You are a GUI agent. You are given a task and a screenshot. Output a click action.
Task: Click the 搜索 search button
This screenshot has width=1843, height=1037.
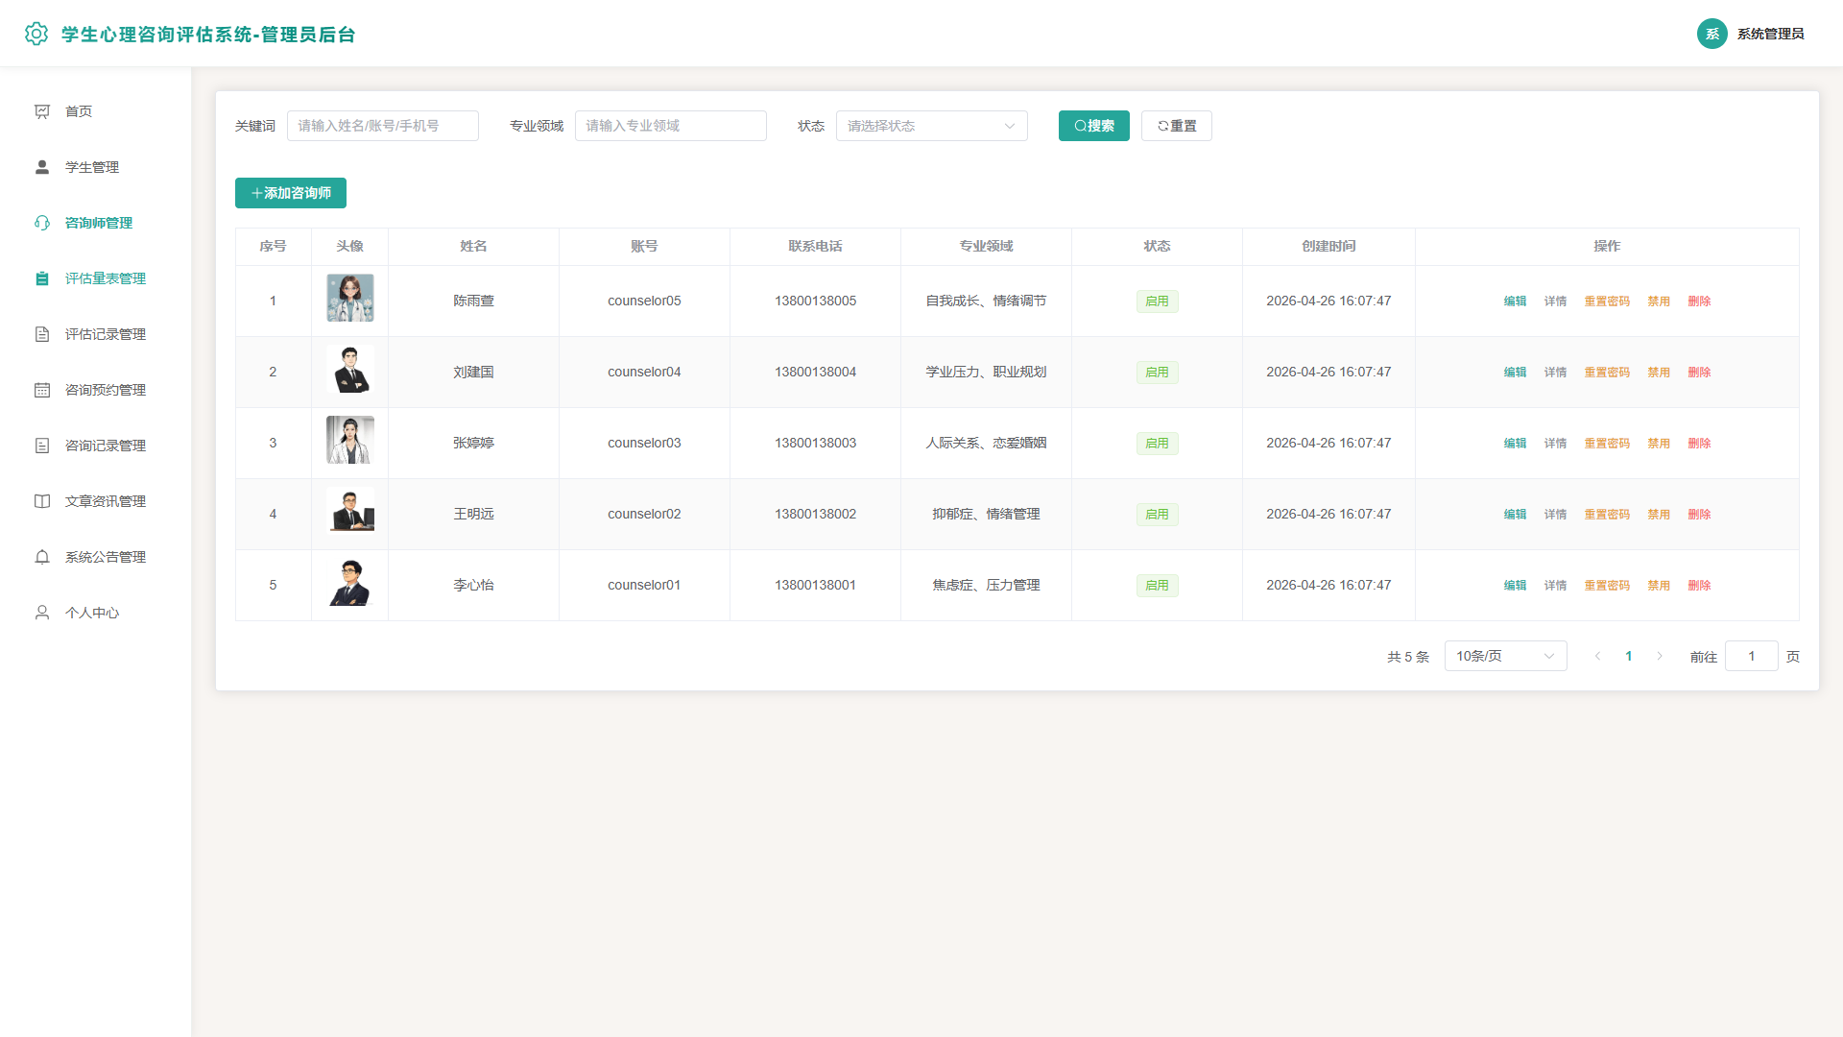coord(1094,126)
